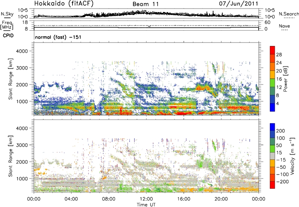Click the "28" label on the power color bar

click(279, 55)
